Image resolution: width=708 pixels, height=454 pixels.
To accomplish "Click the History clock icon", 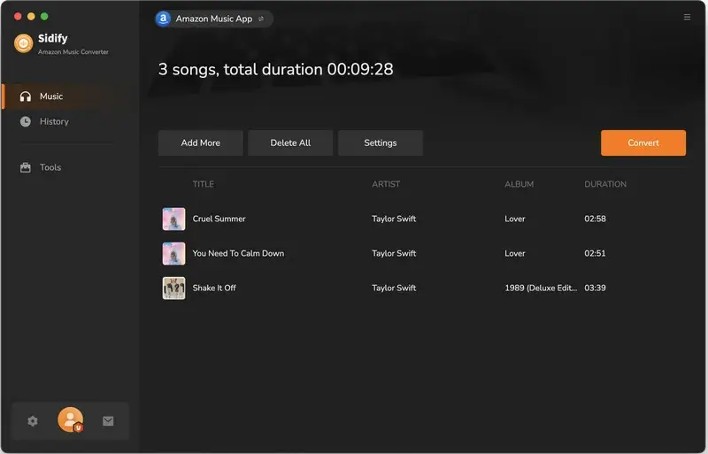I will [26, 121].
